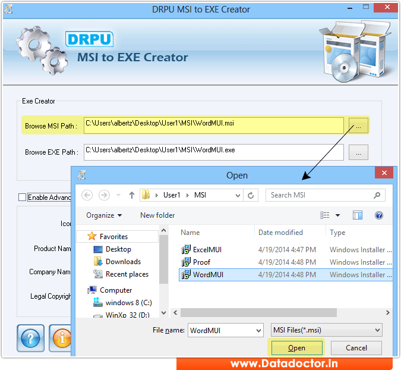Click MSI in address breadcrumb
Image resolution: width=401 pixels, height=370 pixels.
coord(200,195)
